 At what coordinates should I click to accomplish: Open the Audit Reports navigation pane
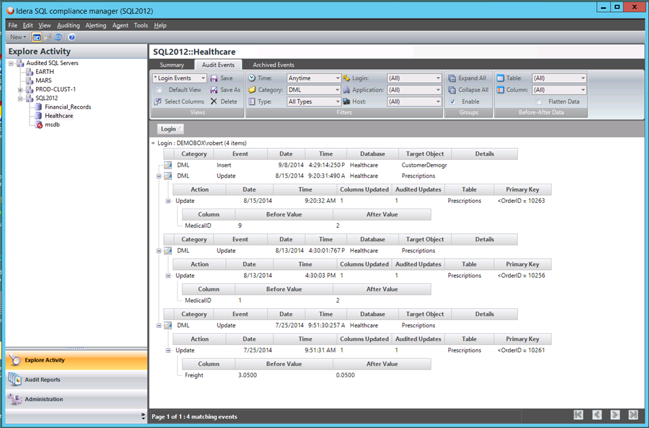(x=42, y=379)
